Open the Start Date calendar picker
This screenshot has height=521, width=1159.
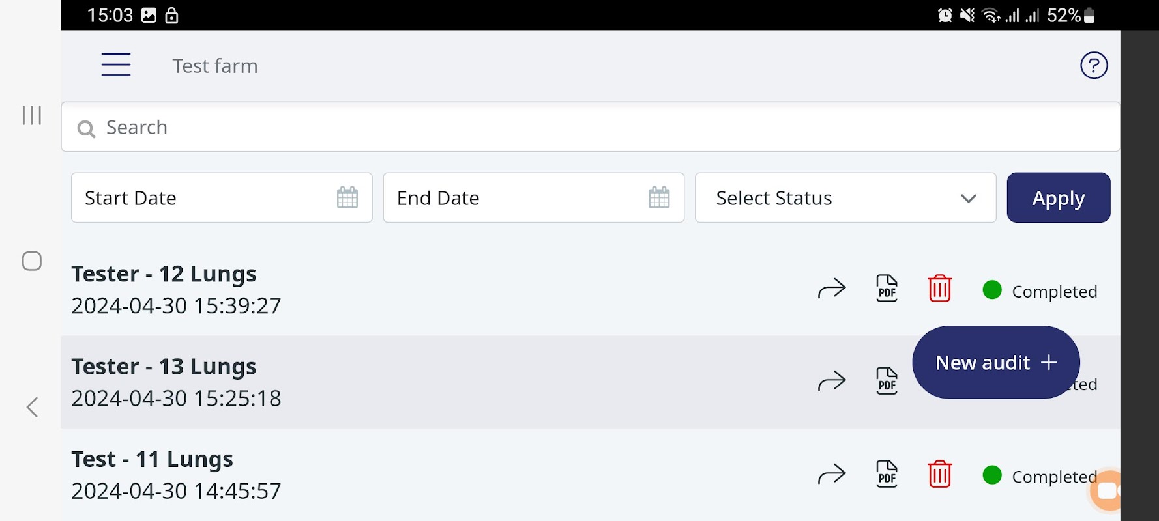tap(347, 197)
